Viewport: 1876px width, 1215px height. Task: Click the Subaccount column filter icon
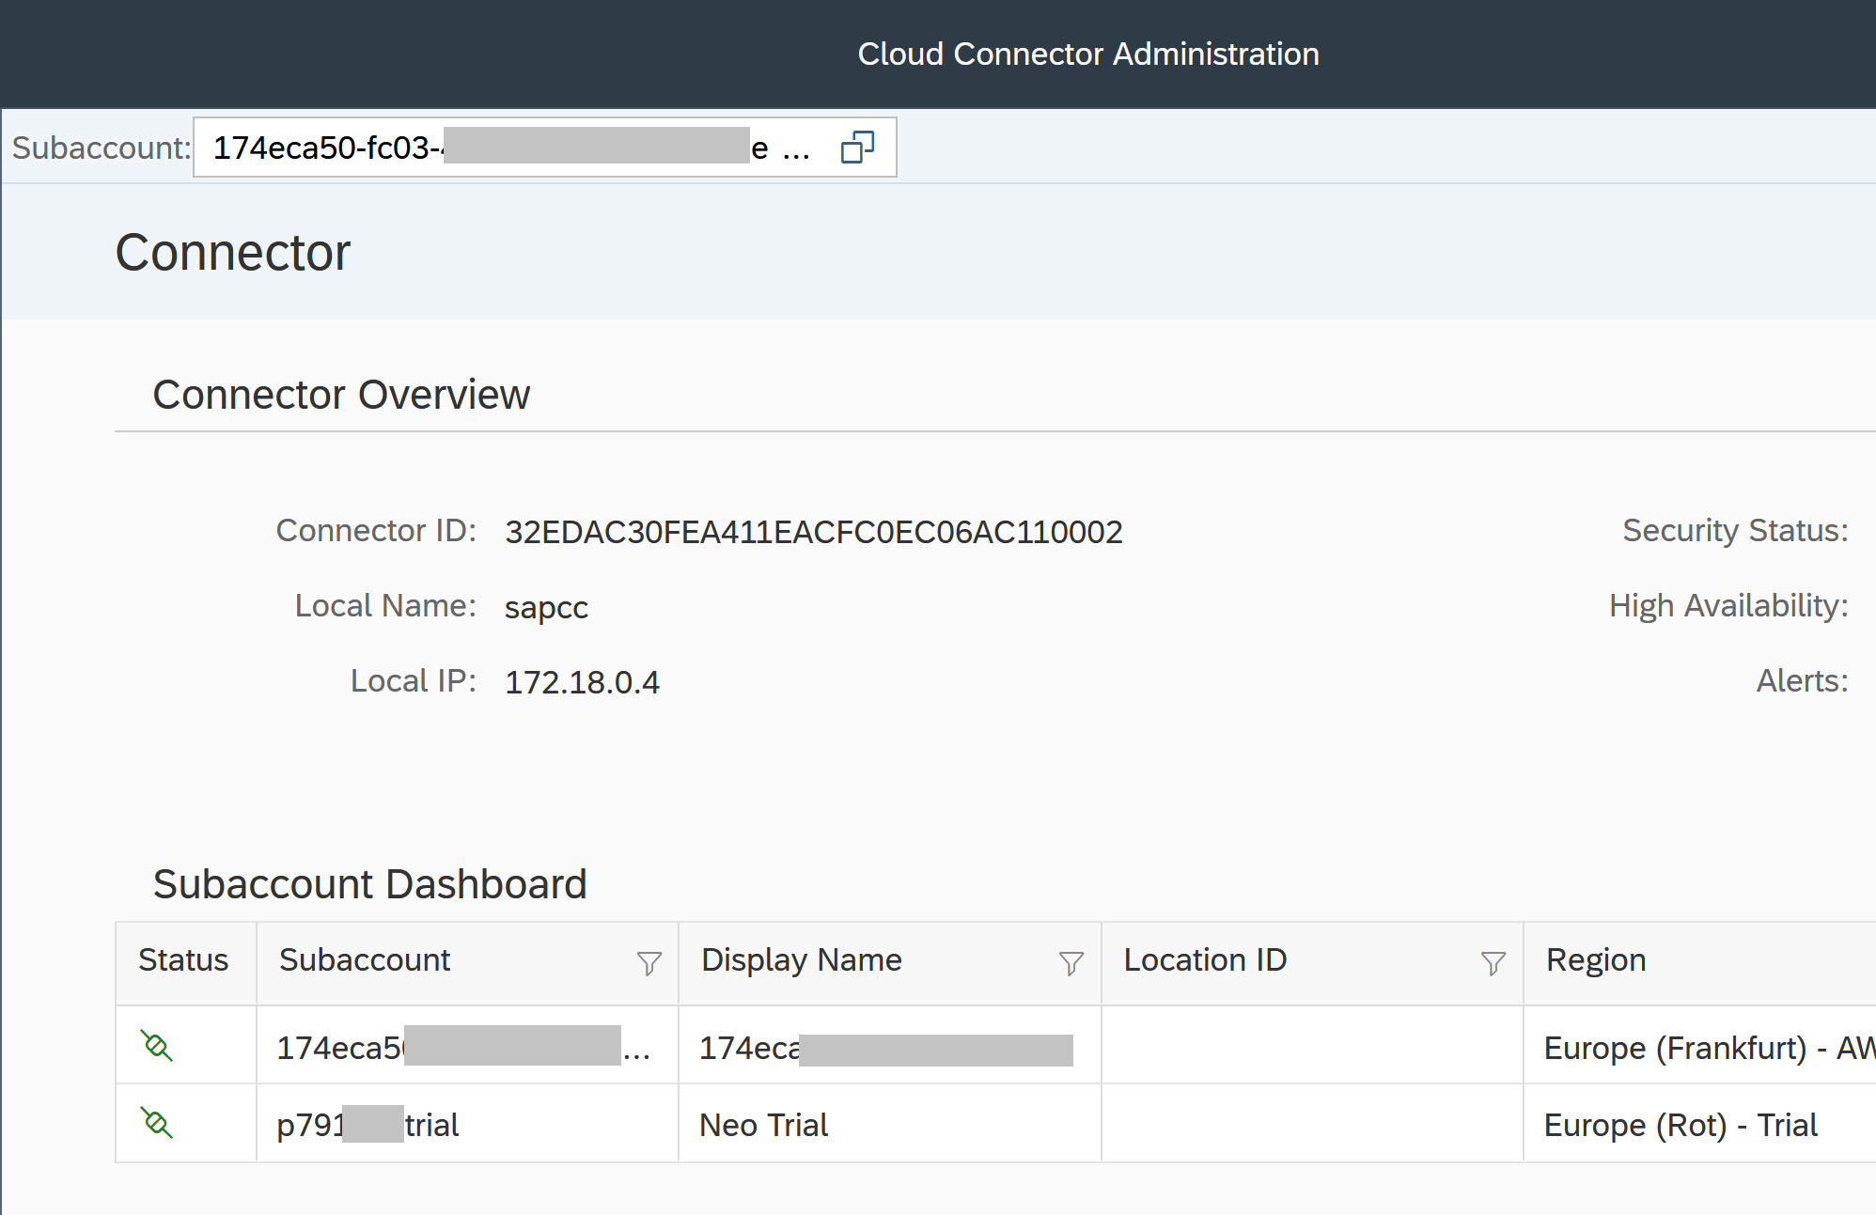(649, 962)
